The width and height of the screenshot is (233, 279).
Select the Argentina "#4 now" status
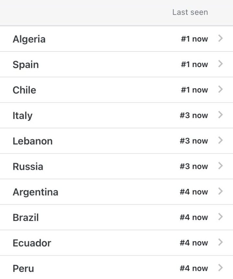pos(194,192)
